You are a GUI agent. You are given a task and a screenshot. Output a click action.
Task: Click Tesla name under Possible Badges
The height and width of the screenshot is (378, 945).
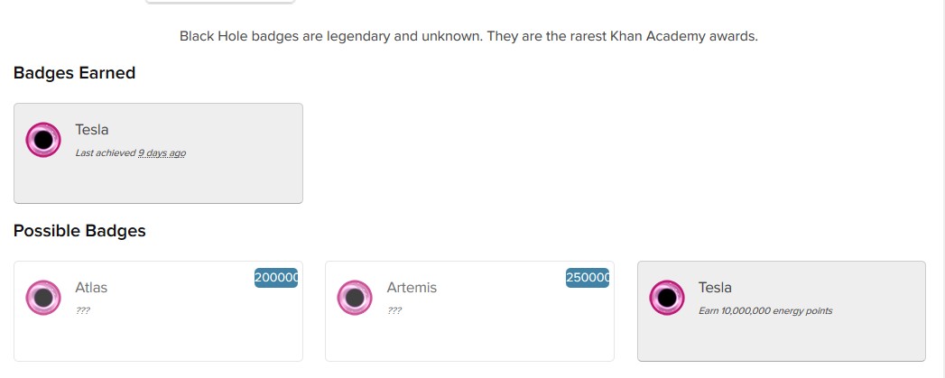715,288
